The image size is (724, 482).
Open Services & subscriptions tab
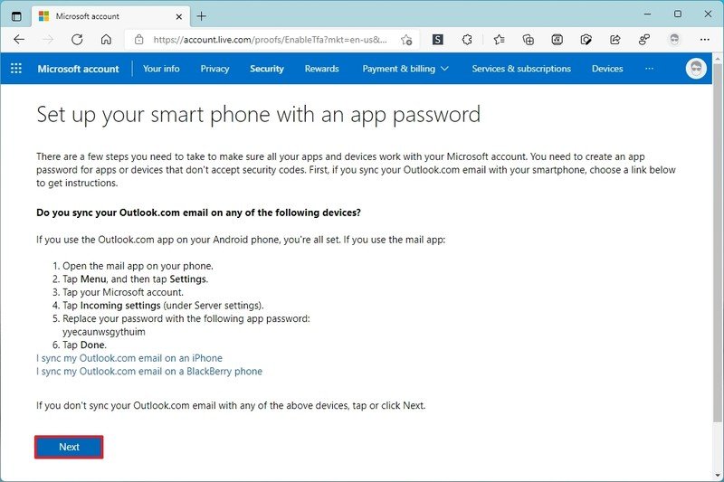click(x=521, y=69)
